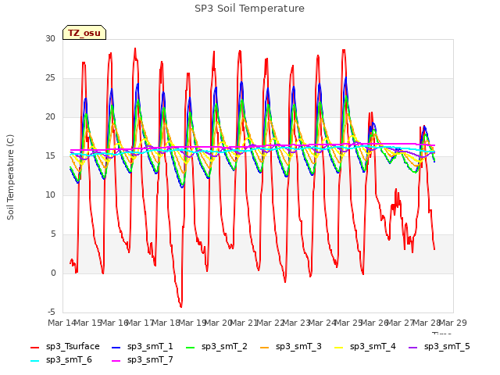Click the Mar 29 x-axis tick label
This screenshot has height=375, width=500.
453,323
